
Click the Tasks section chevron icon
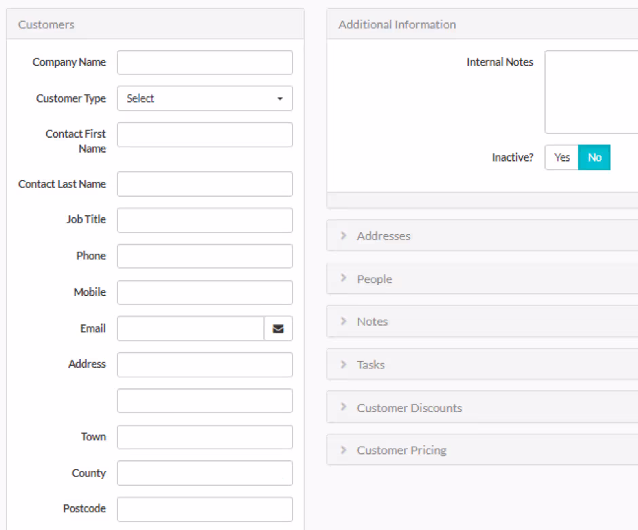343,364
